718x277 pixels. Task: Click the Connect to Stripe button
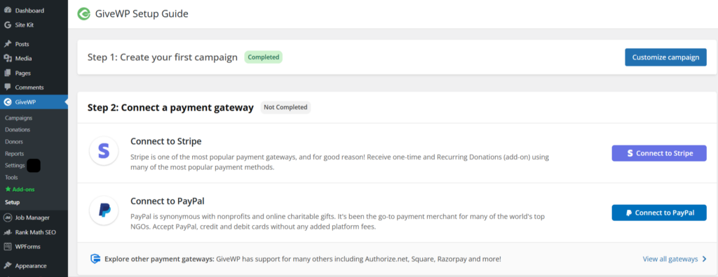tap(659, 153)
